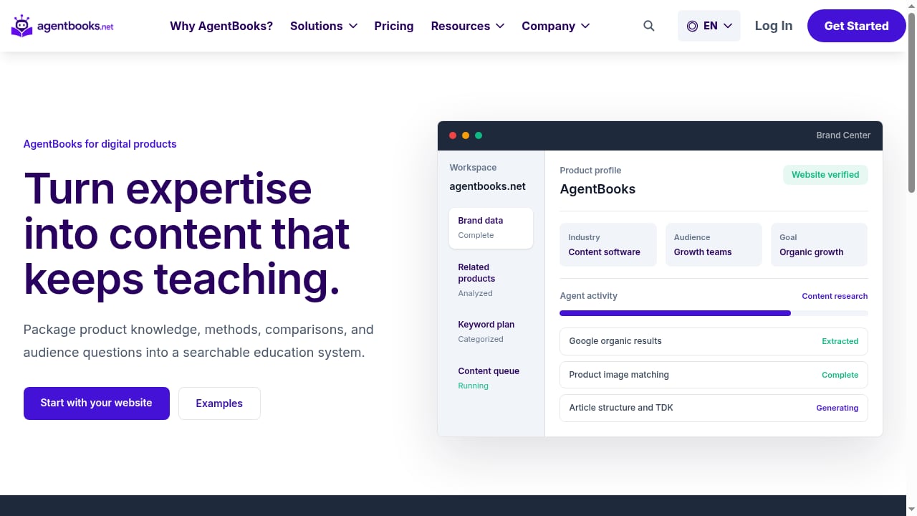The height and width of the screenshot is (516, 917).
Task: Open the Examples button
Action: tap(219, 403)
